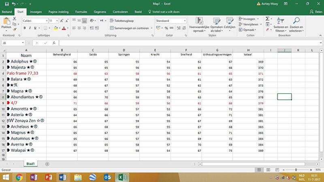324x182 pixels.
Task: Toggle Italic formatting
Action: click(30, 28)
